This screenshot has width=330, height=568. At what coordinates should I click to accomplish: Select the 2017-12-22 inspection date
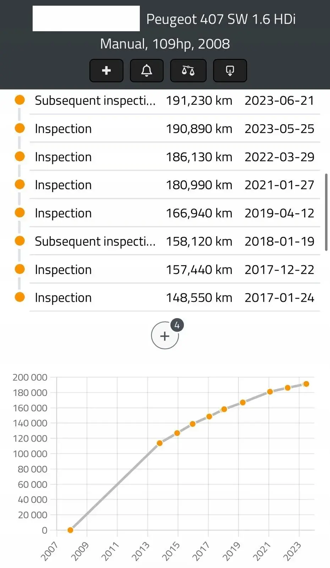(x=279, y=269)
